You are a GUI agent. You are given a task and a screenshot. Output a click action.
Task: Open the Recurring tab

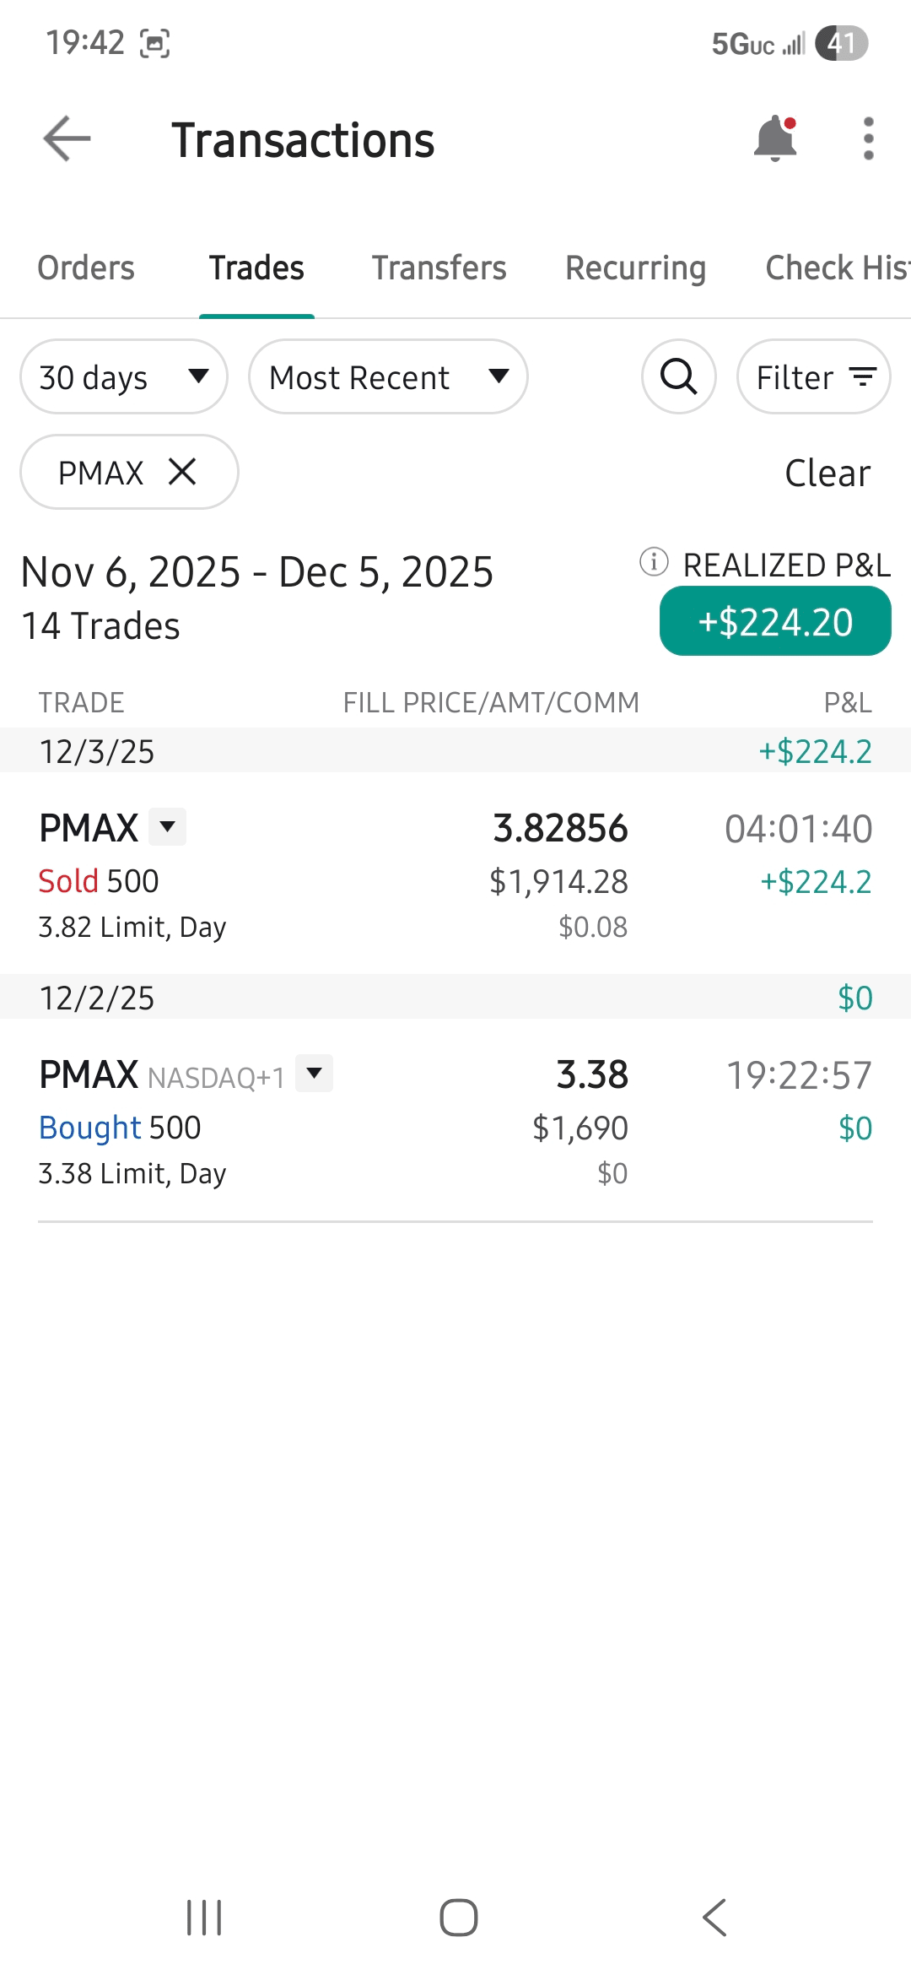pos(635,268)
